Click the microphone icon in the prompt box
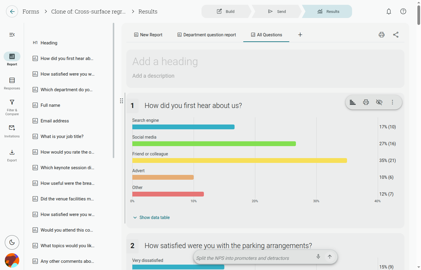 pyautogui.click(x=318, y=257)
